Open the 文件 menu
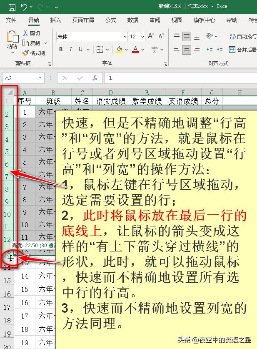This screenshot has height=349, width=257. [x=11, y=20]
